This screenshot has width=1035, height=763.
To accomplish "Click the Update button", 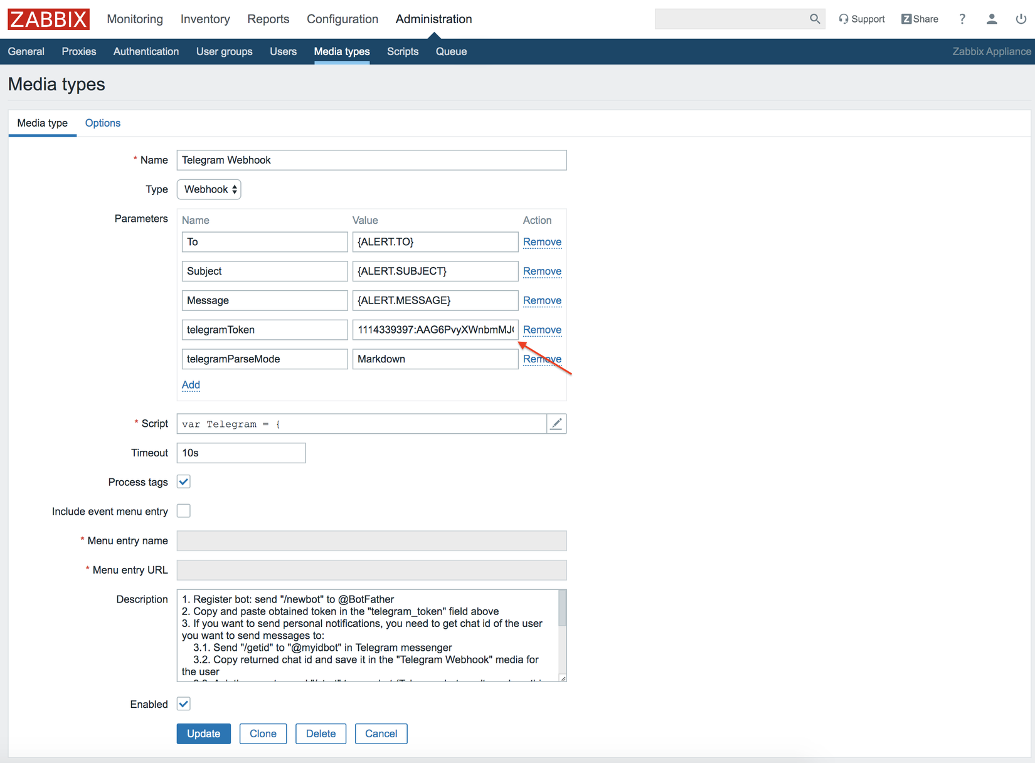I will click(204, 734).
